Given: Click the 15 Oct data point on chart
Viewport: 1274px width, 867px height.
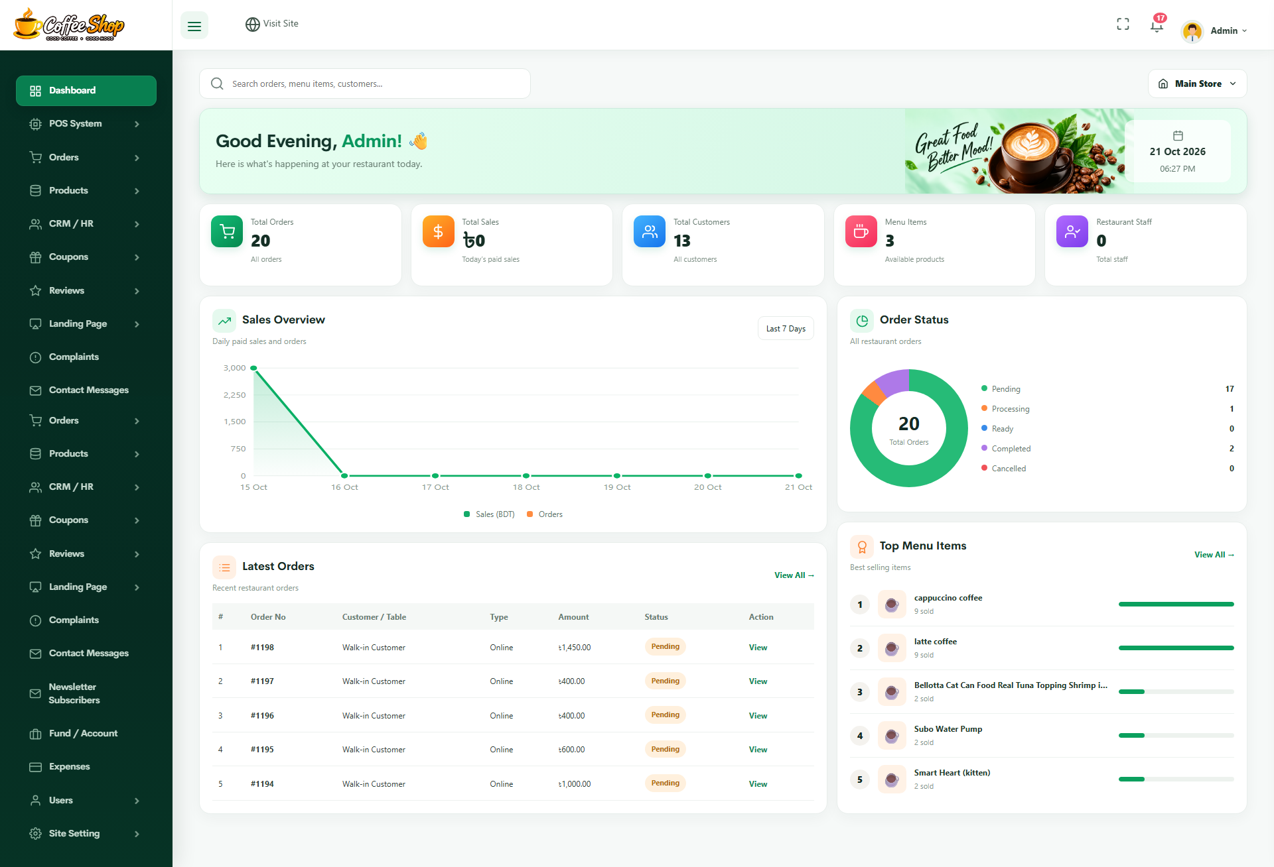Looking at the screenshot, I should pyautogui.click(x=253, y=368).
